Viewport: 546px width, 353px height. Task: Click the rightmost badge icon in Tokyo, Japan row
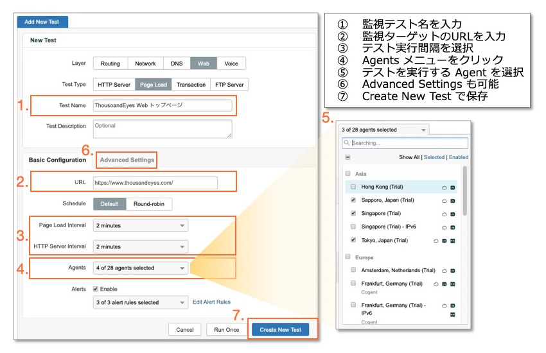[x=452, y=241]
